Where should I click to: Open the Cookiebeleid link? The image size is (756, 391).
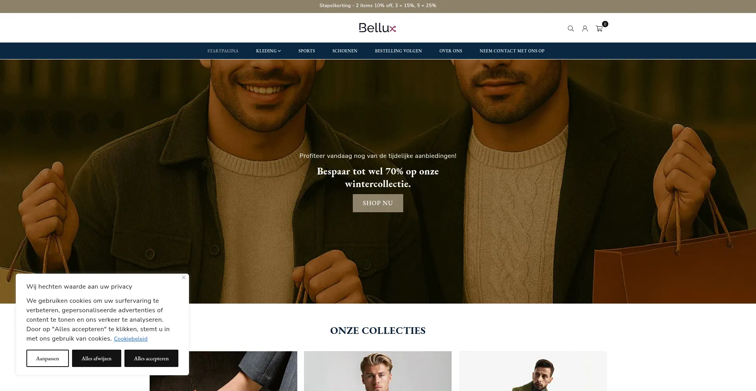[131, 339]
